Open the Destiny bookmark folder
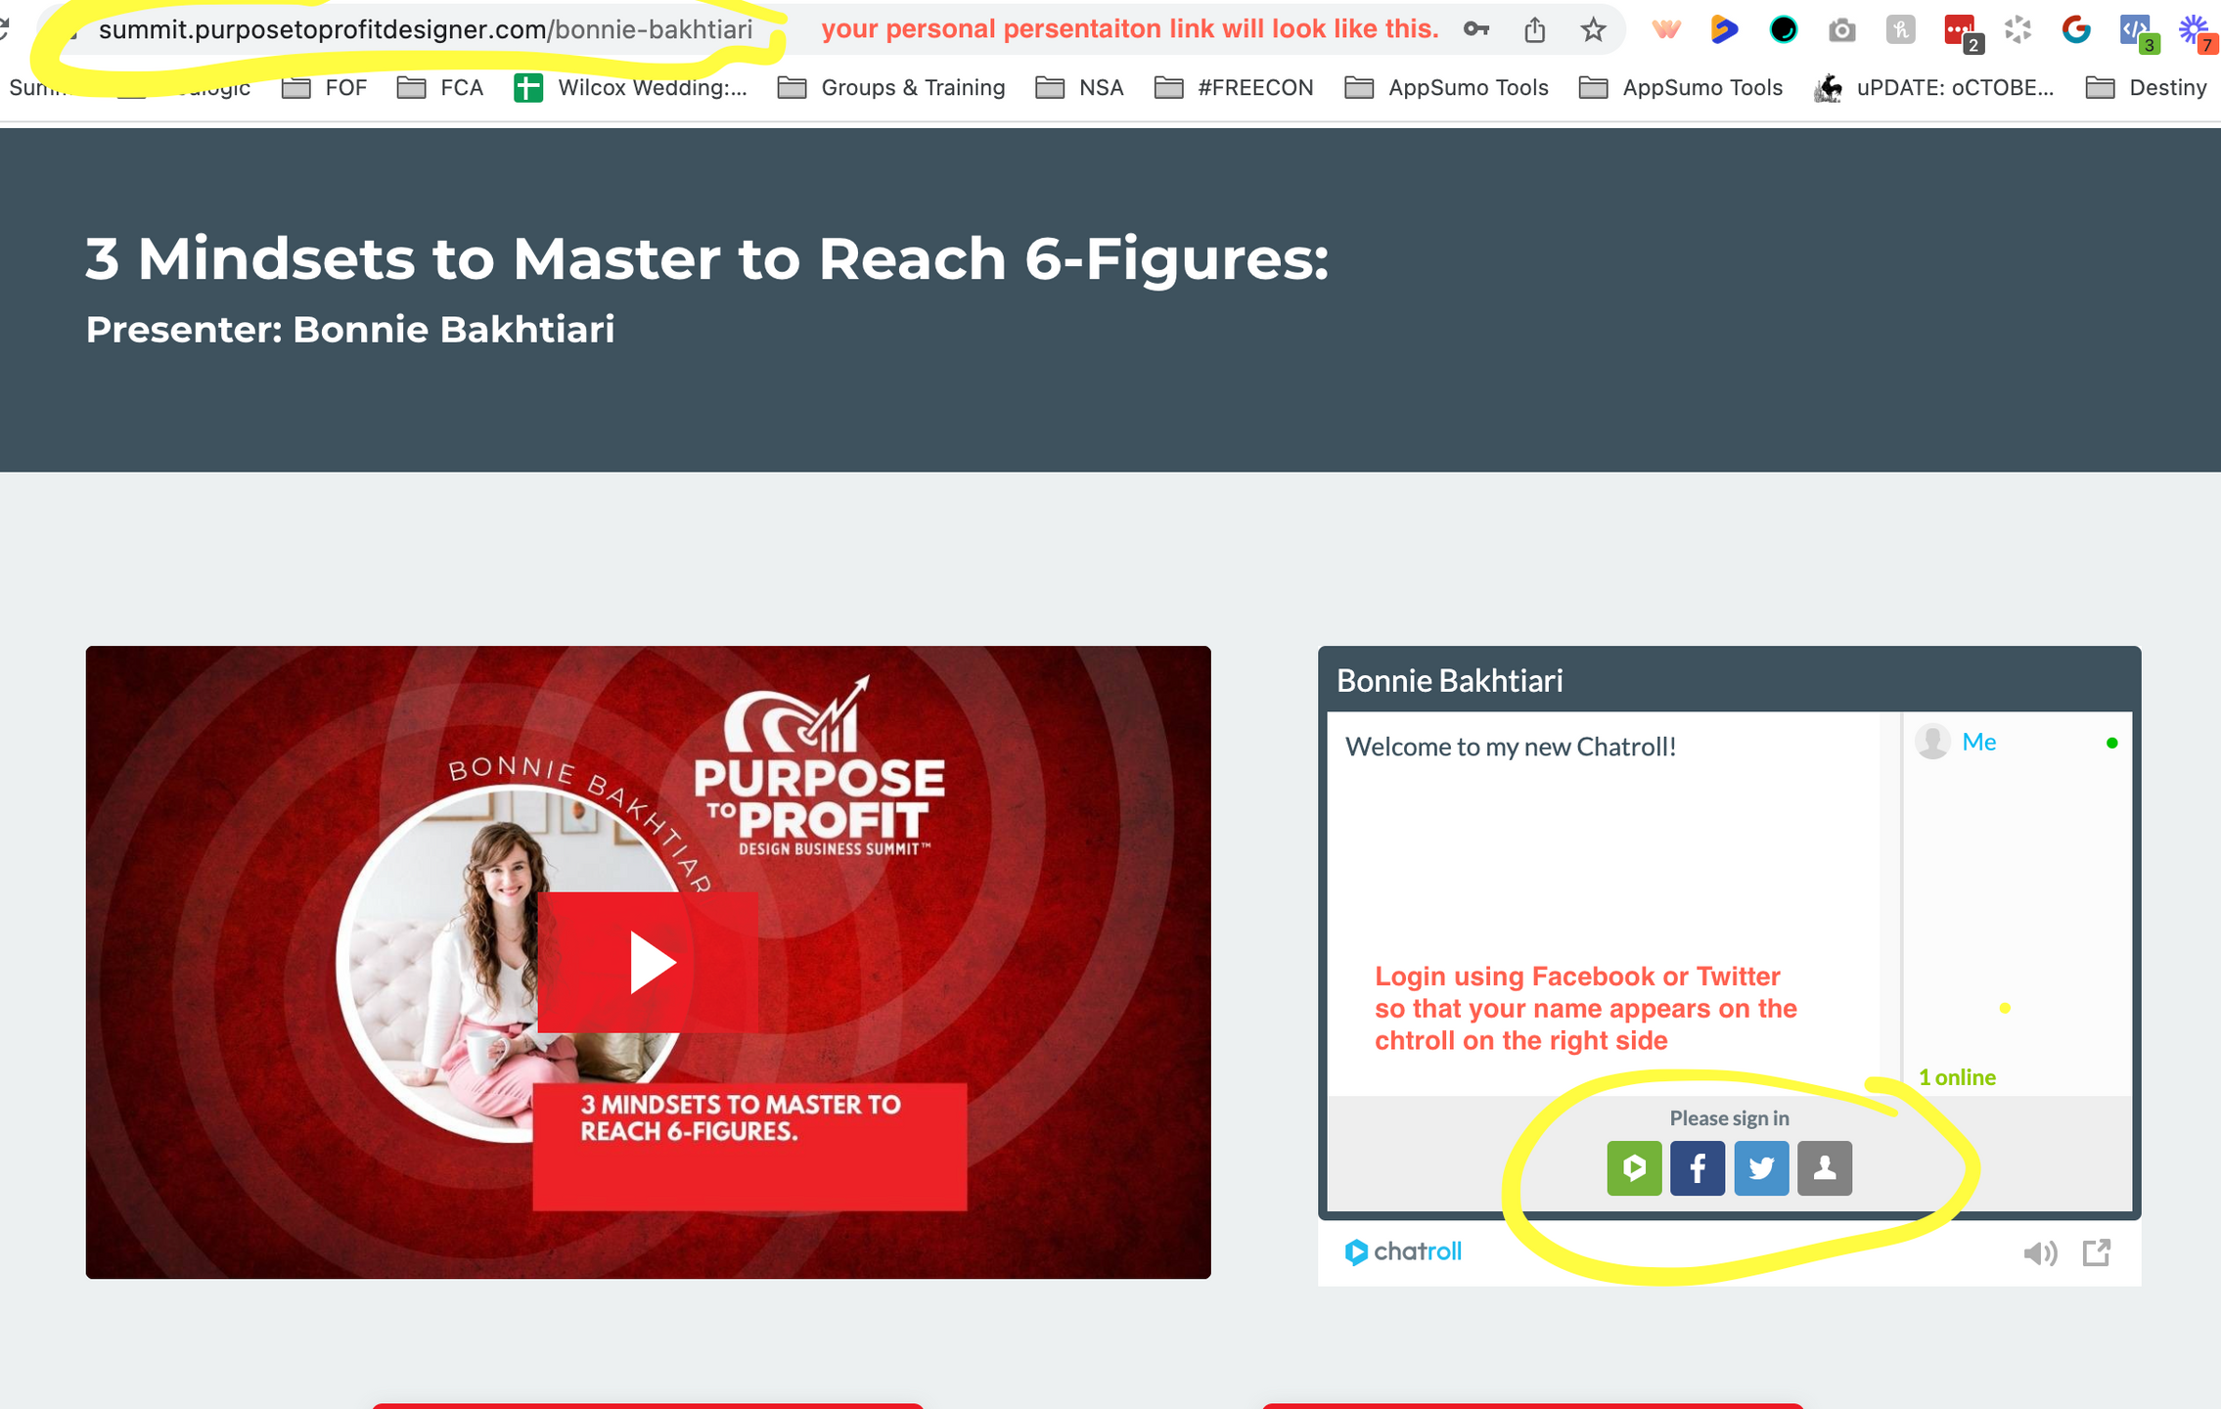Image resolution: width=2221 pixels, height=1409 pixels. (2147, 88)
